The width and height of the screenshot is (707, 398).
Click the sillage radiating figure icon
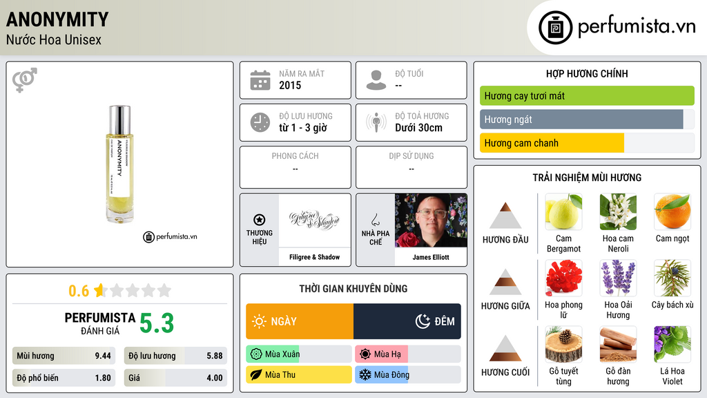(x=376, y=122)
